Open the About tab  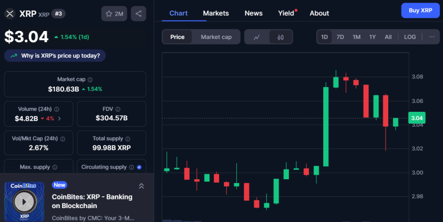[319, 13]
